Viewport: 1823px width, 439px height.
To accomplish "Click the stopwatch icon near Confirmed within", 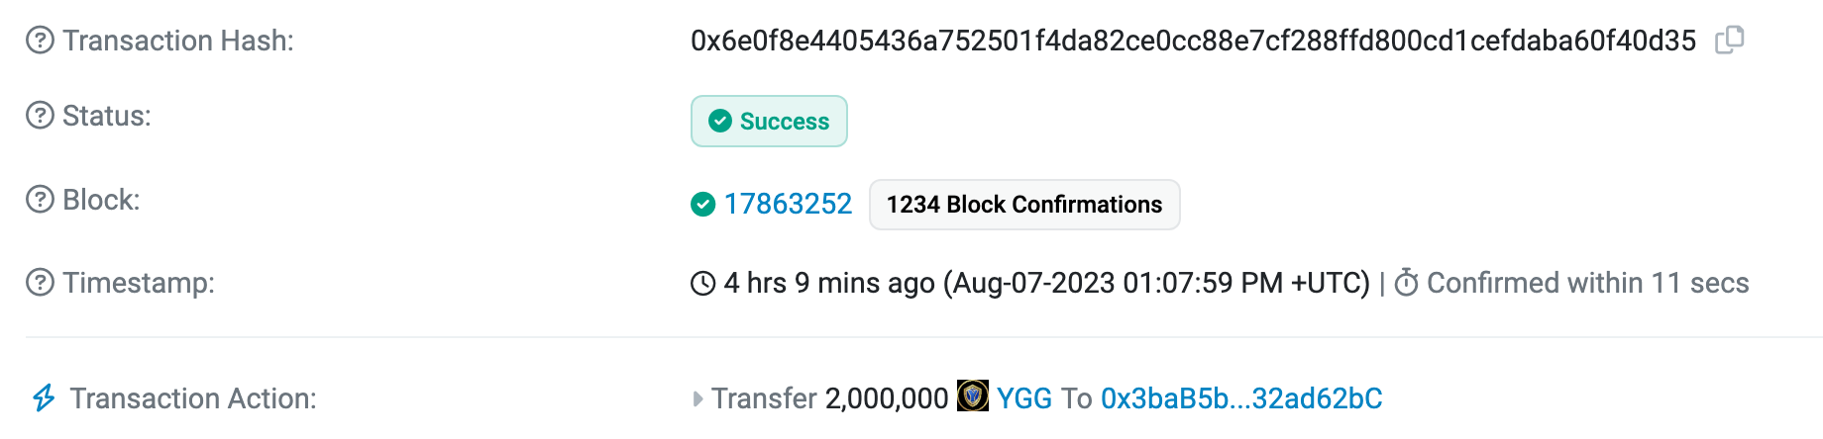I will (x=1406, y=283).
